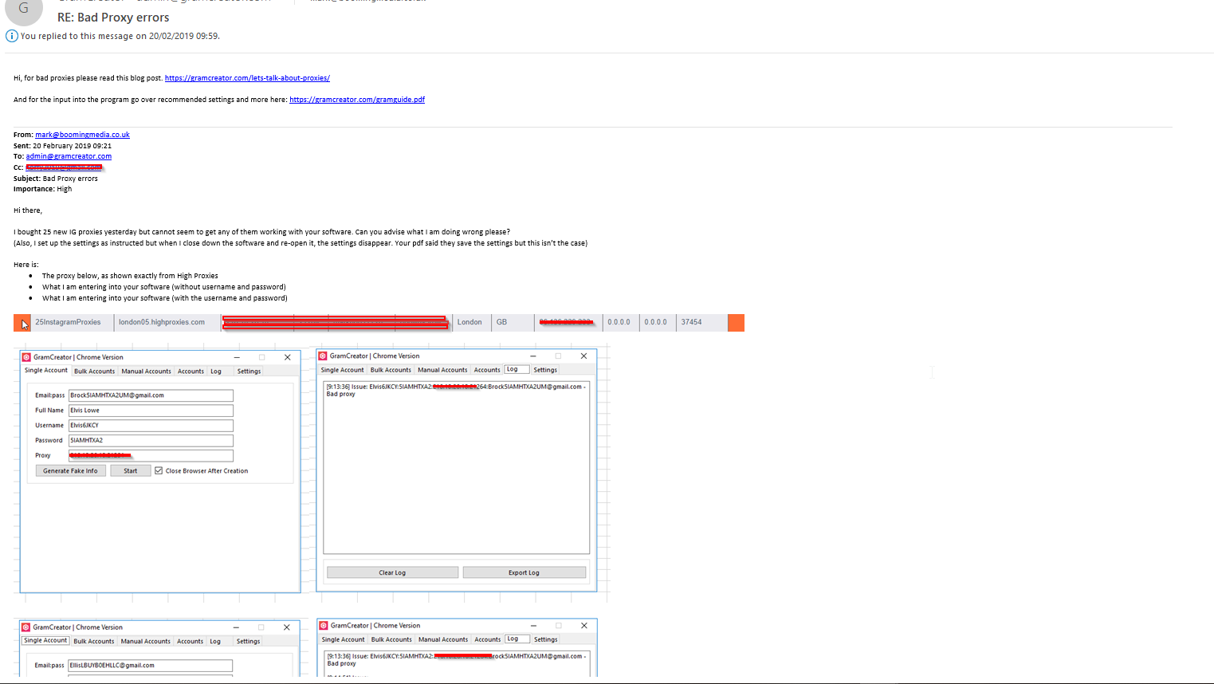The image size is (1214, 684).
Task: Open the Accounts tab in the Ellis email window
Action: (x=190, y=641)
